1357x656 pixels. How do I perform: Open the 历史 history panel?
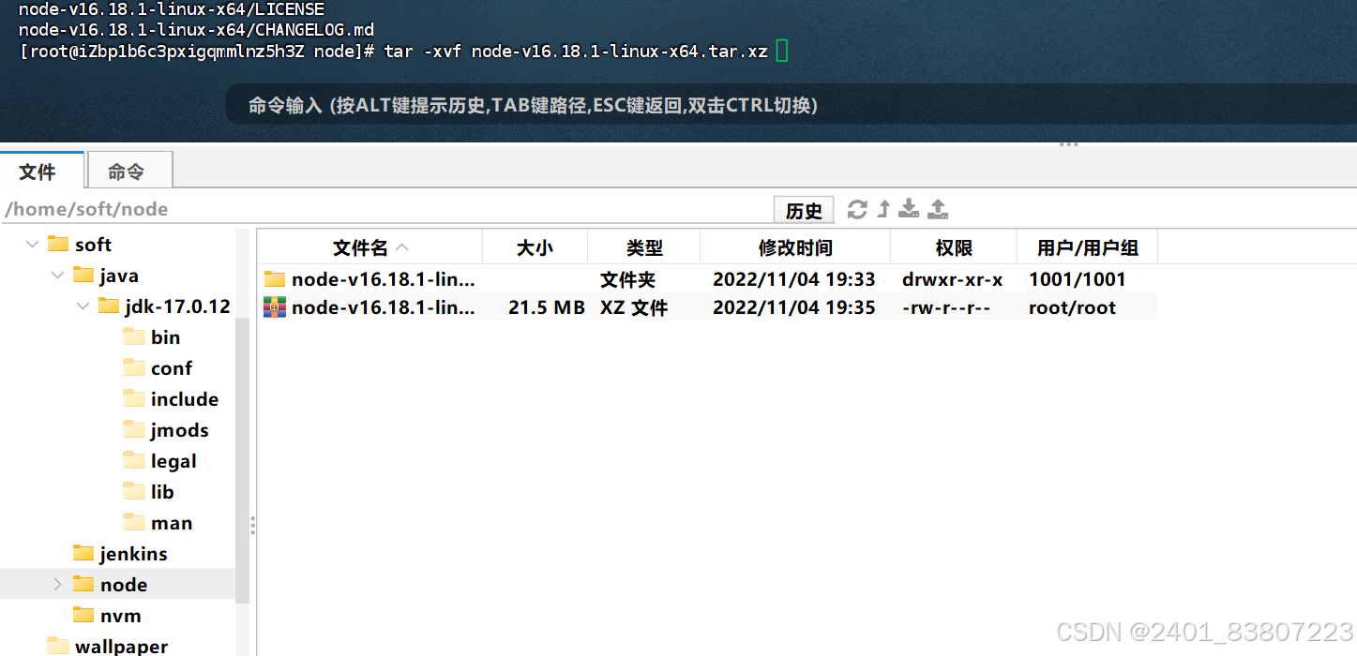(803, 209)
